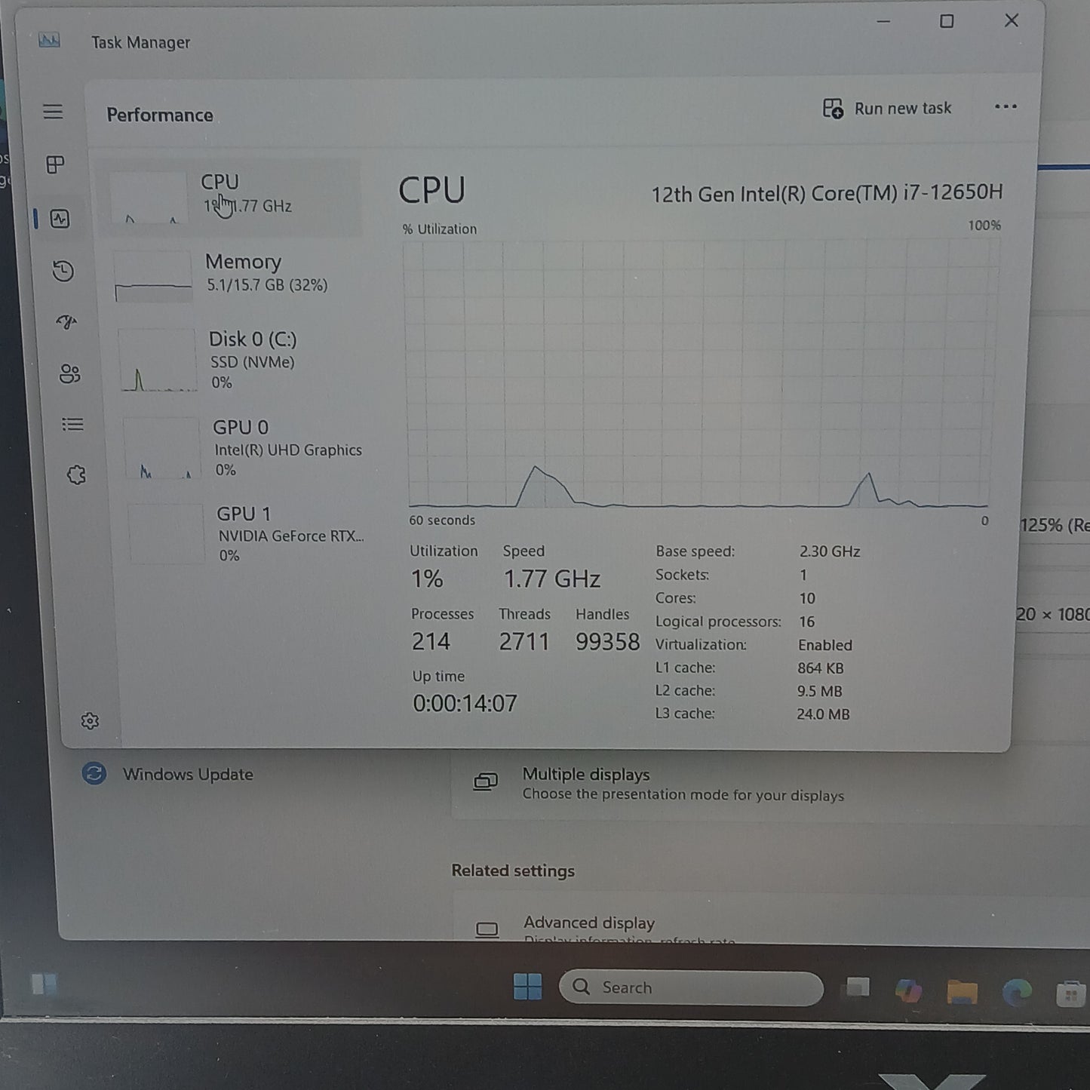Click the Up time value 0:00:14:07
The width and height of the screenshot is (1090, 1090).
click(465, 703)
